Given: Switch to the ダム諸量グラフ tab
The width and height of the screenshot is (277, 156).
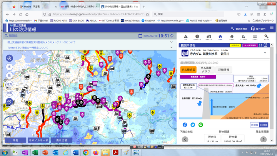Looking at the screenshot, I should point(206,70).
